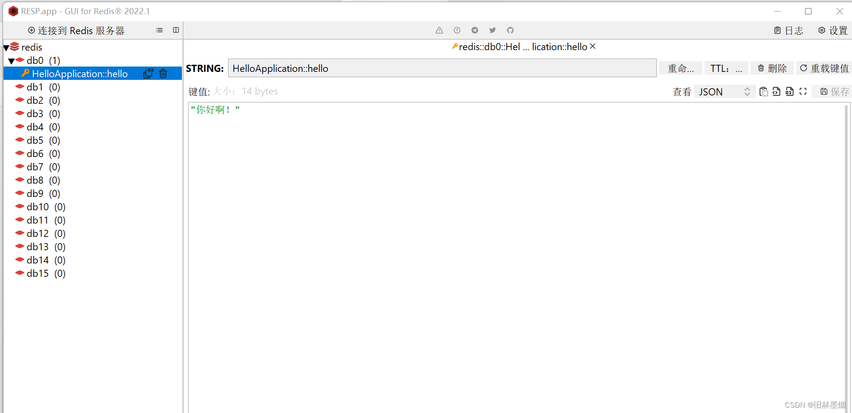Click the copy icon on HelloApplication::hello row
The width and height of the screenshot is (852, 413).
(x=148, y=74)
